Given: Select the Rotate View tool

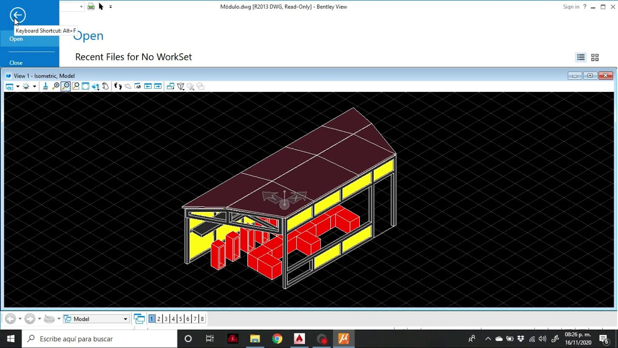Looking at the screenshot, I should click(x=96, y=87).
